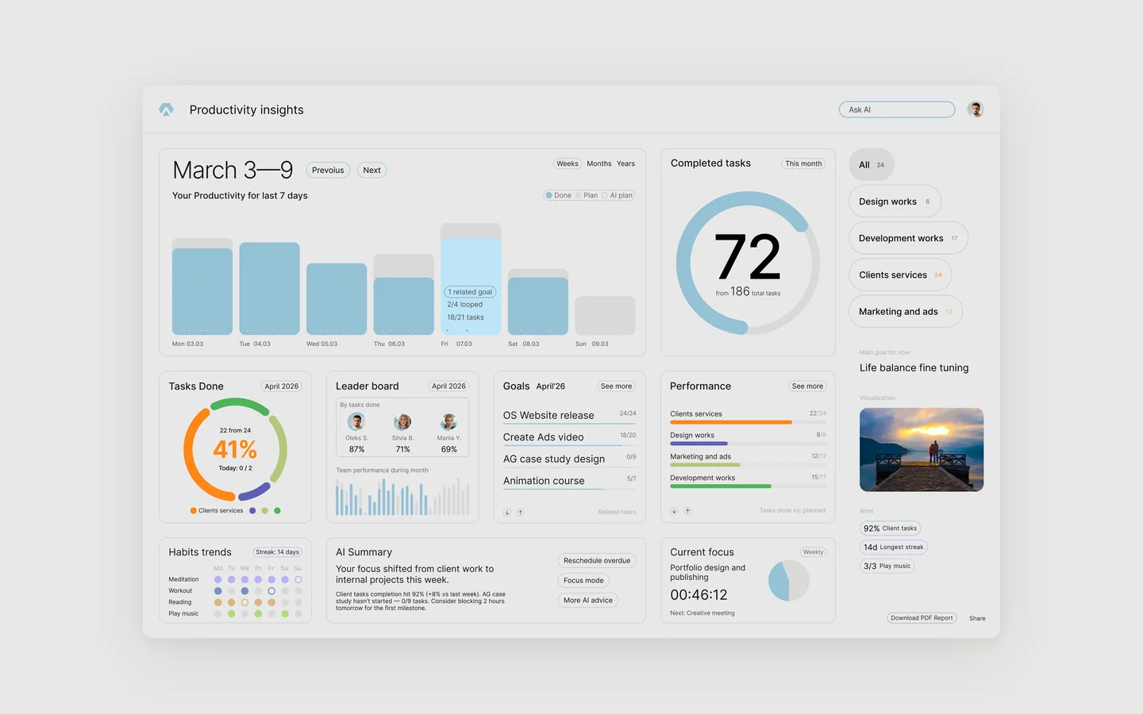1143x714 pixels.
Task: Open the Weekly selector in Current focus
Action: [x=813, y=552]
